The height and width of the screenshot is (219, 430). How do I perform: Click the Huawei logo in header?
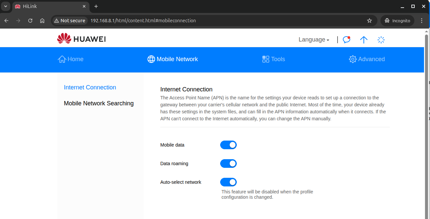click(81, 39)
